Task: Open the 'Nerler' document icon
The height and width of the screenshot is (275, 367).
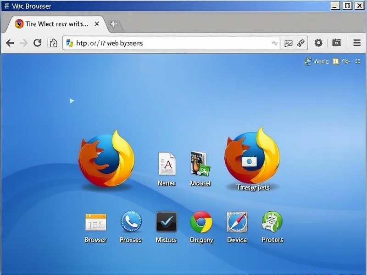Action: coord(167,164)
